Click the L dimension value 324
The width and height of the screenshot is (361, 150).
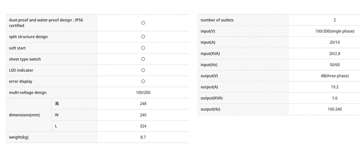pos(143,126)
